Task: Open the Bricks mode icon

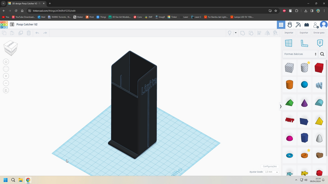Action: 307,25
